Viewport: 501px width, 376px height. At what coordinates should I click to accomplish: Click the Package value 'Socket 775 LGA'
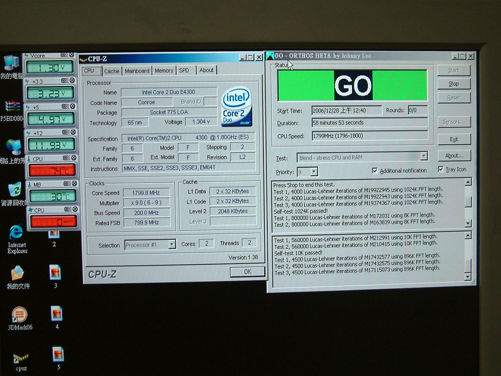click(x=169, y=112)
